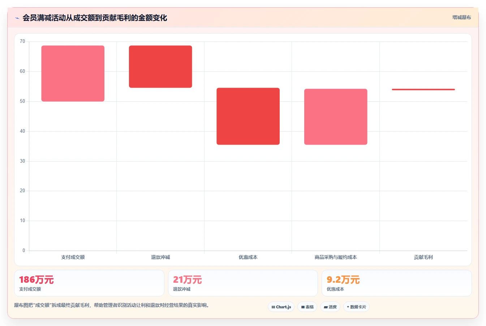Viewport: 486px width, 326px height.
Task: Open the 186万元 支付成交额 data card
Action: tap(89, 283)
